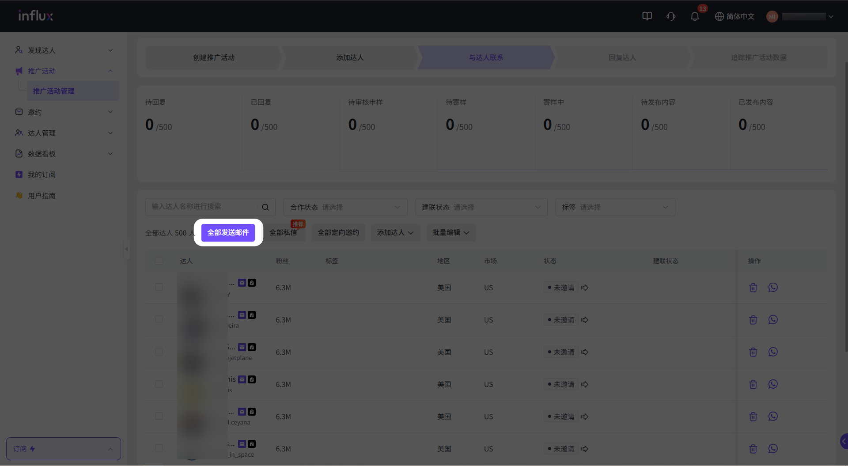Open the documentation book icon
Image resolution: width=848 pixels, height=466 pixels.
(x=647, y=16)
